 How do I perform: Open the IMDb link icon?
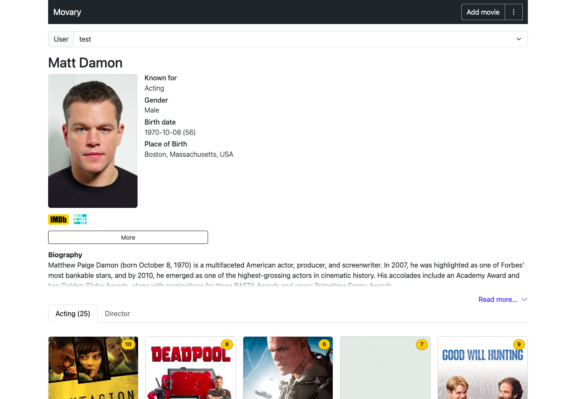coord(58,219)
